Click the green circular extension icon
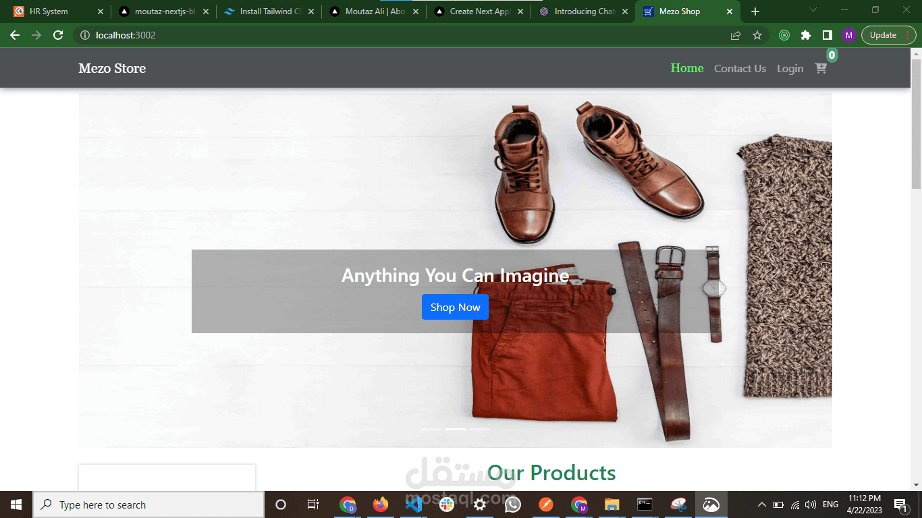The height and width of the screenshot is (518, 922). [784, 35]
